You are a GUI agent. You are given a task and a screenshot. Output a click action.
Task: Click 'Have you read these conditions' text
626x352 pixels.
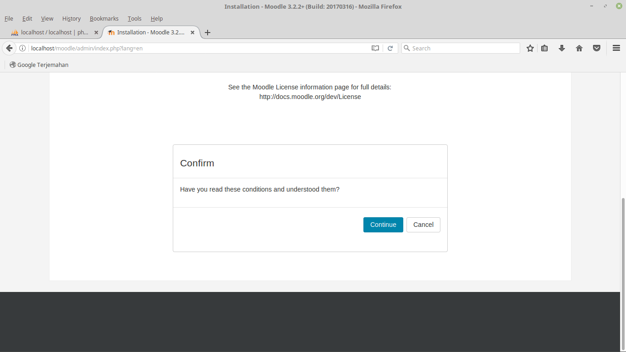(260, 189)
